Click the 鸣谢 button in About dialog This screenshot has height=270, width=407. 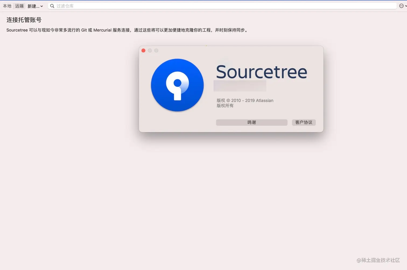pos(252,122)
